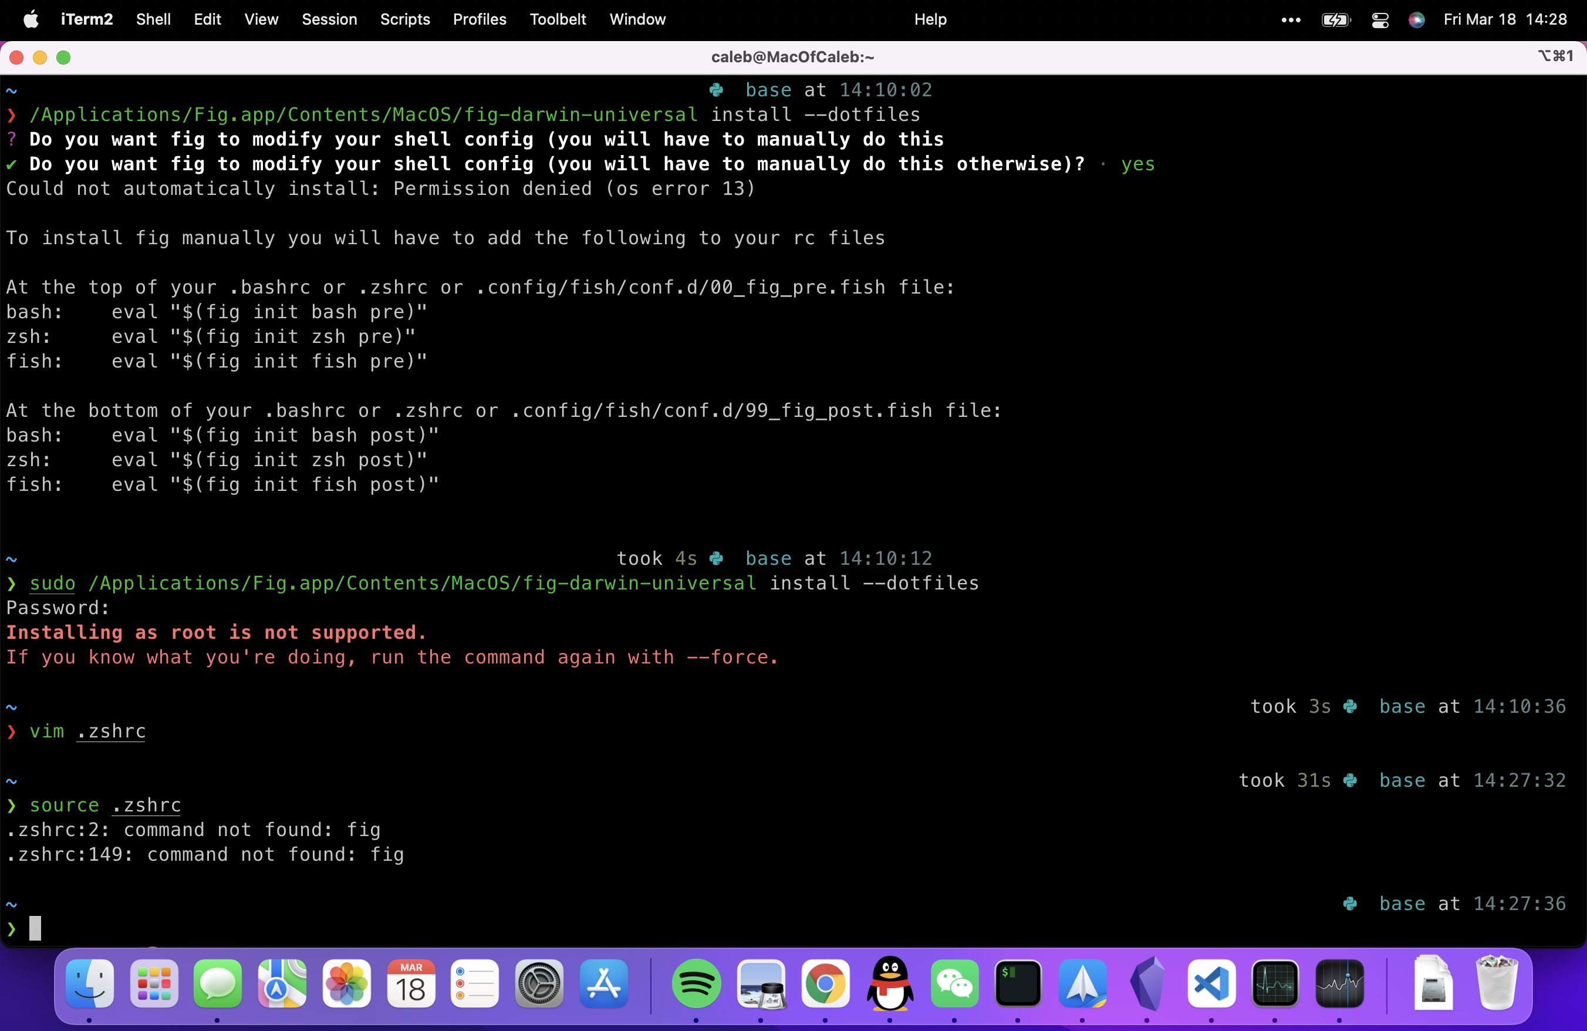
Task: Open the Profiles menu
Action: point(480,19)
